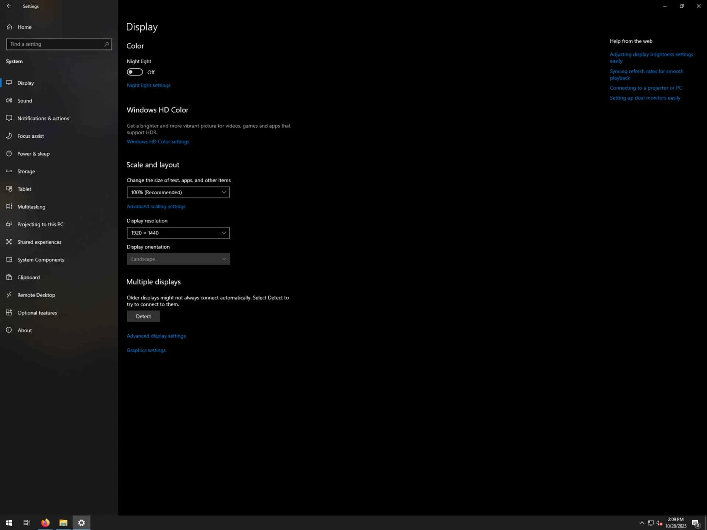The image size is (707, 530).
Task: Click the Storage drive icon
Action: click(x=9, y=171)
